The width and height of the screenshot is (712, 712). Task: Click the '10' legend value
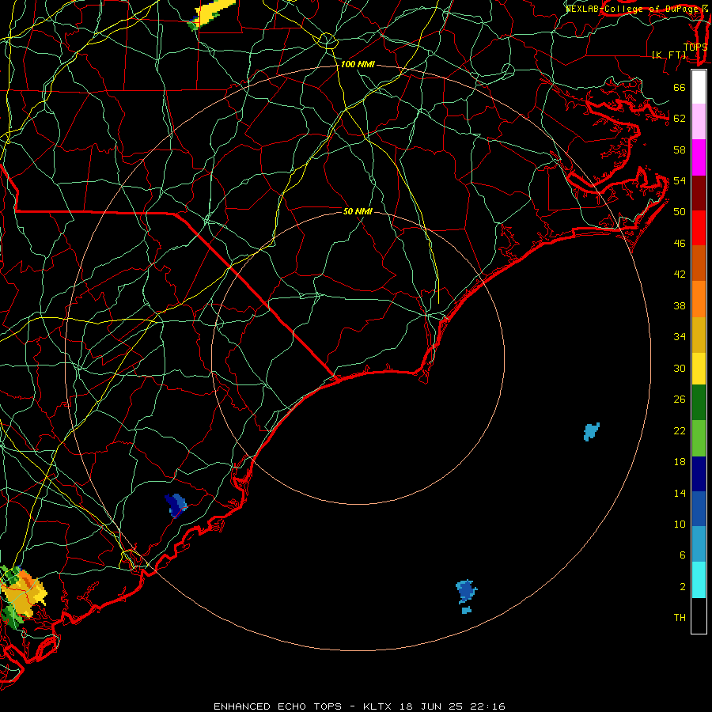tap(680, 525)
